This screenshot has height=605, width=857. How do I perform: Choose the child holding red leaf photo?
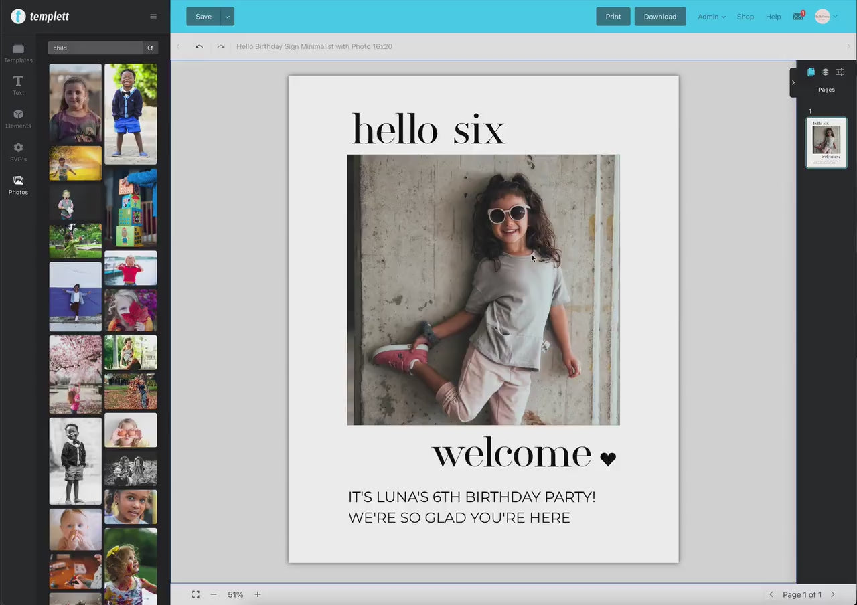pyautogui.click(x=131, y=311)
